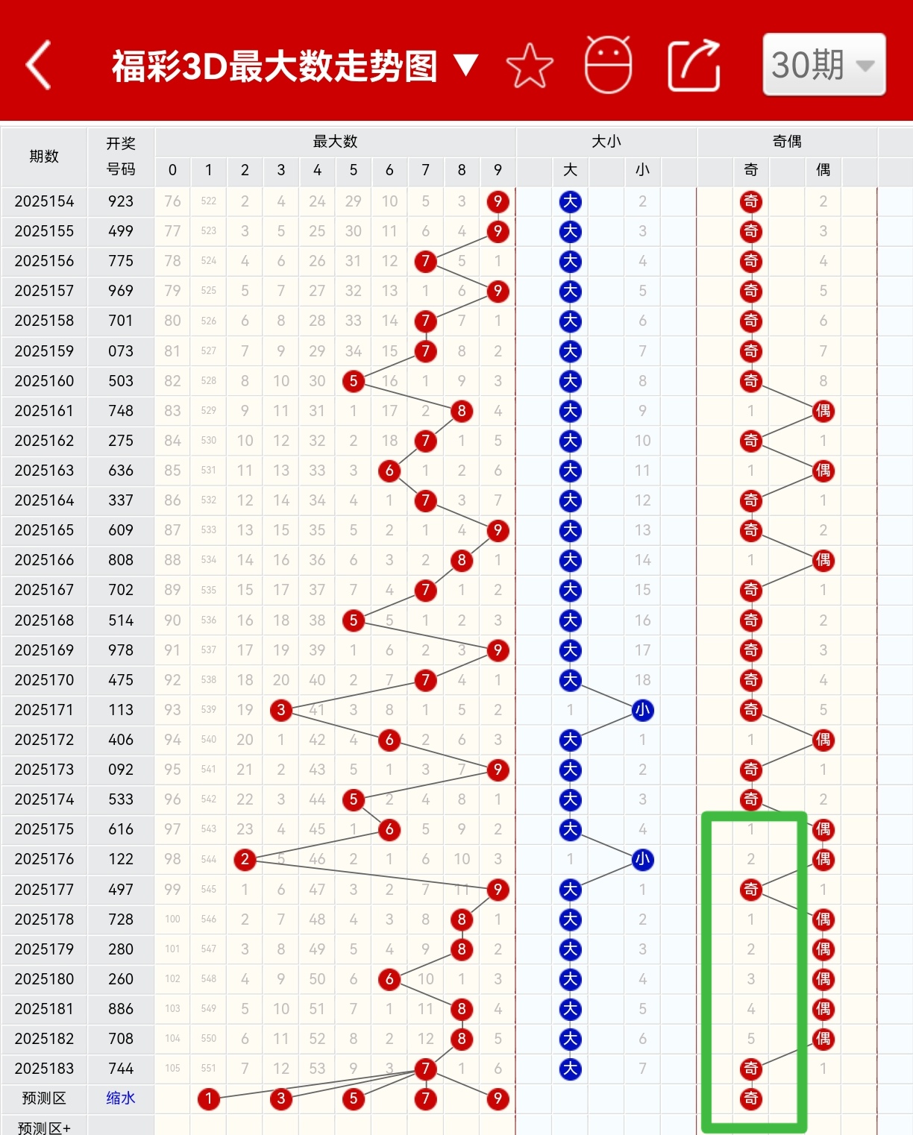The width and height of the screenshot is (913, 1135).
Task: Click period 2025171 row label
Action: point(44,710)
